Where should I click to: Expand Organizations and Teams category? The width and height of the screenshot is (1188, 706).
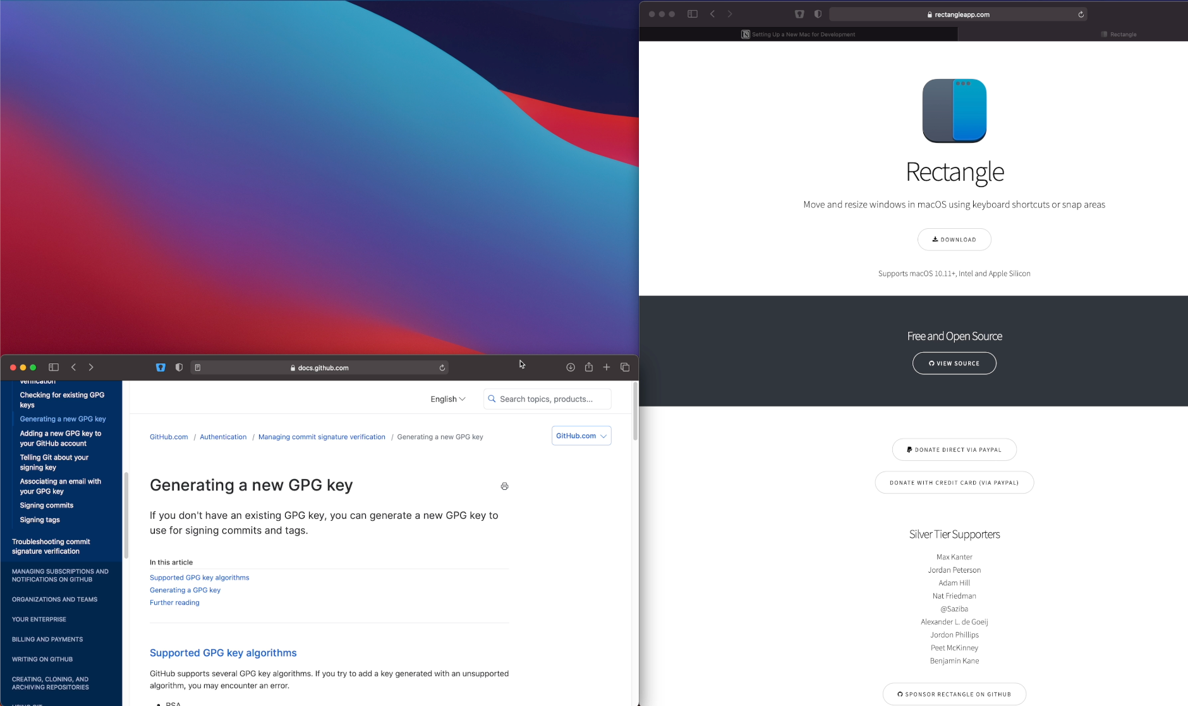tap(54, 600)
